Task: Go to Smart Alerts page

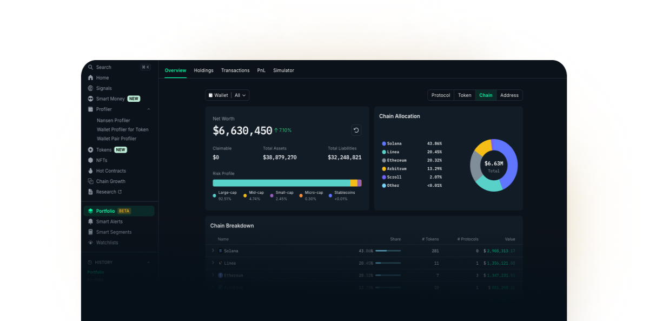Action: [109, 221]
